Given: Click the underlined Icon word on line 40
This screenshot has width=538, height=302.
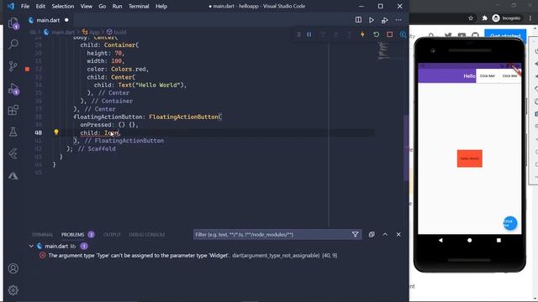Looking at the screenshot, I should 111,133.
